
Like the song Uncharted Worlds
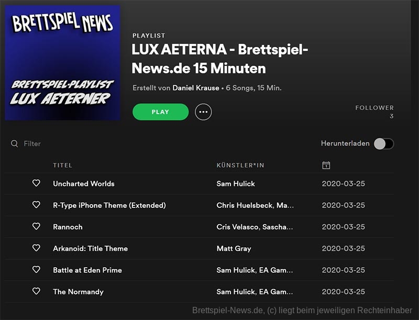(x=36, y=183)
